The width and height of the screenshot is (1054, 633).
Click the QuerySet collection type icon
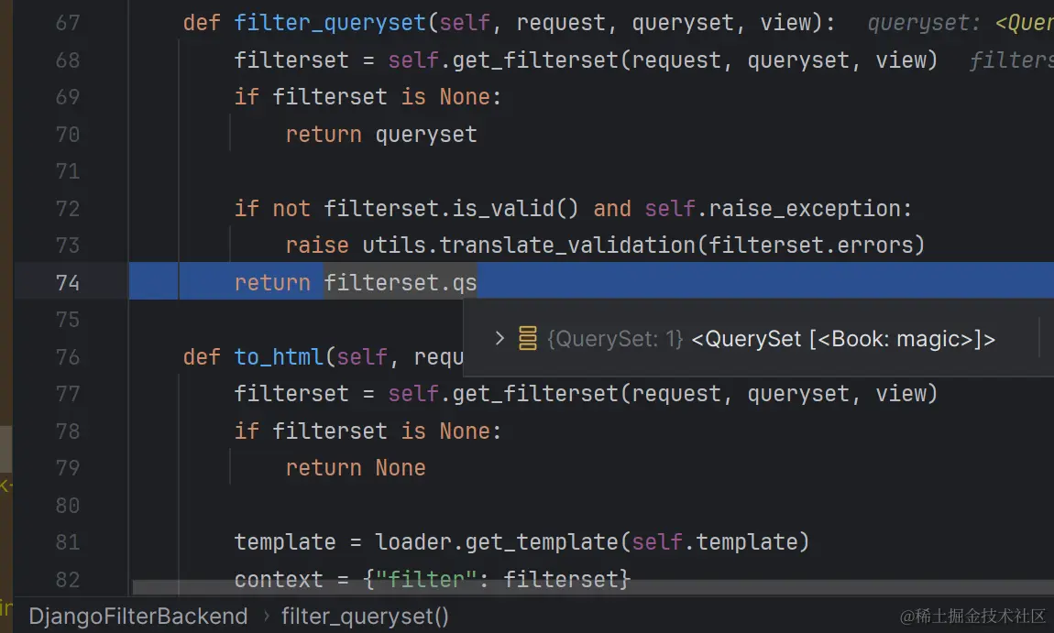[528, 339]
